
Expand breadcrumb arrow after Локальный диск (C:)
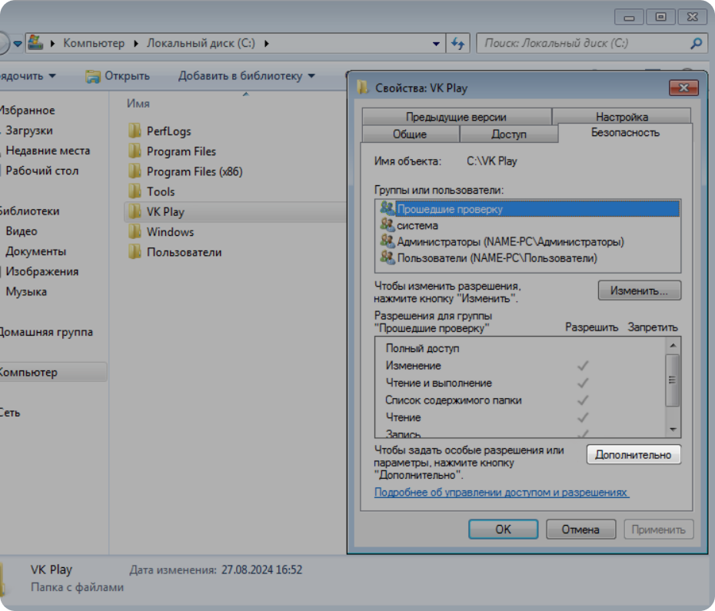point(267,44)
